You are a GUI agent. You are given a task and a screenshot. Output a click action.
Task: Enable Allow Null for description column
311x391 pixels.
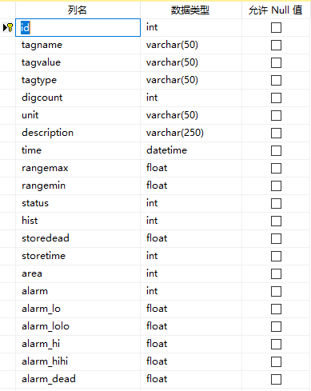[276, 133]
